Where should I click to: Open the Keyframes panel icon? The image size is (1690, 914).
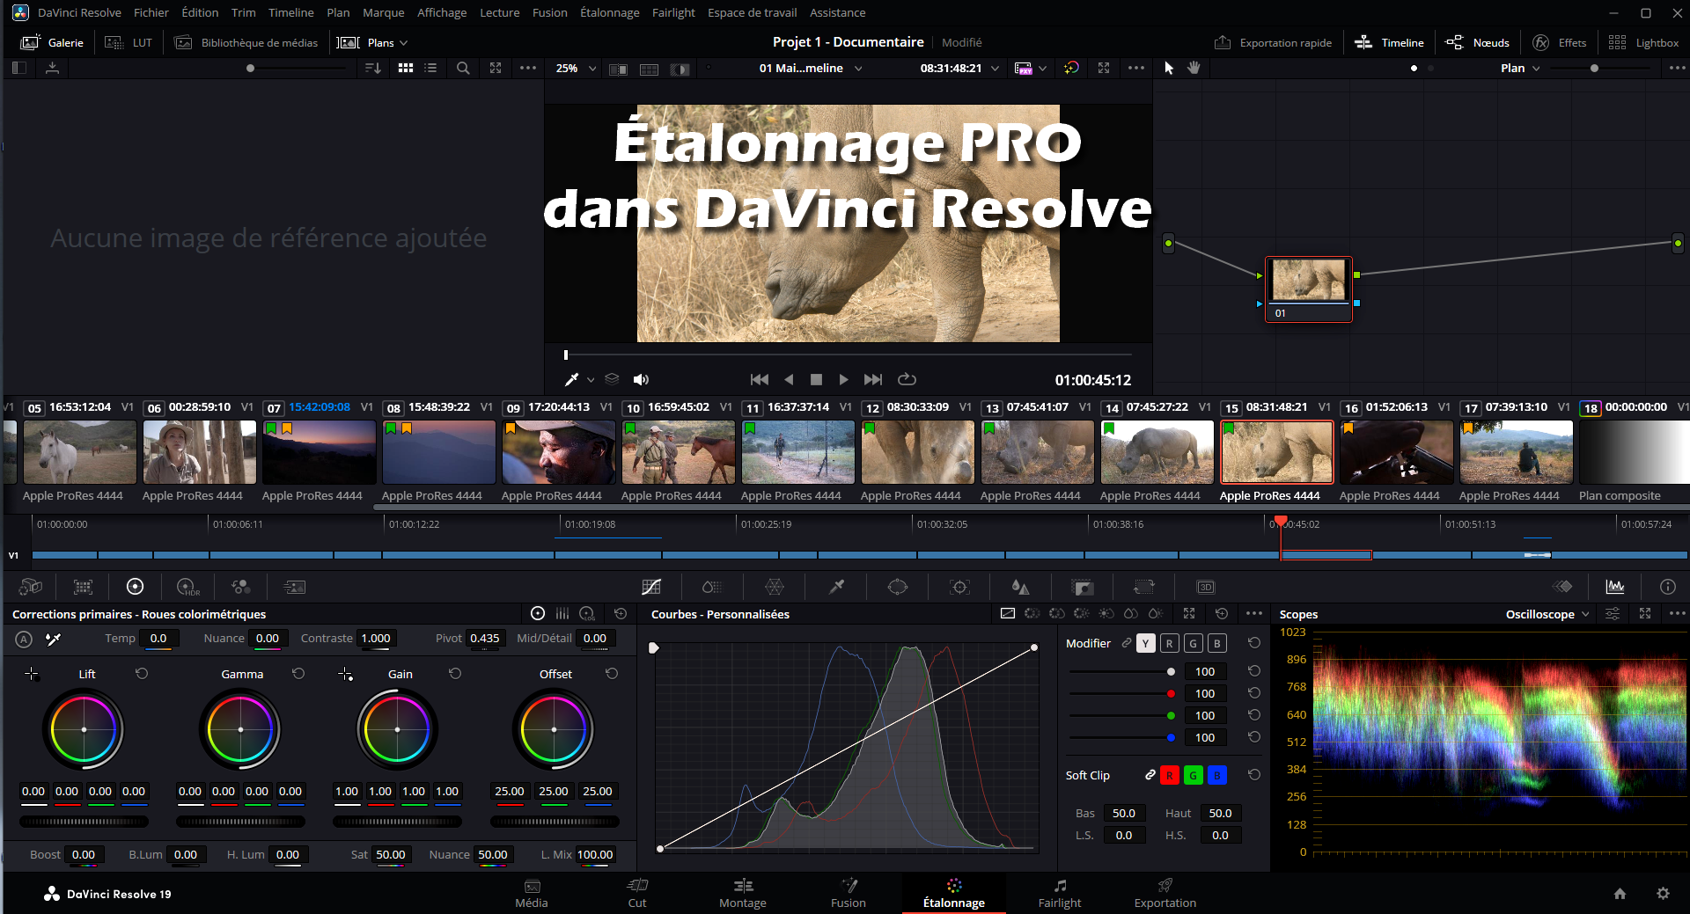(x=1562, y=587)
